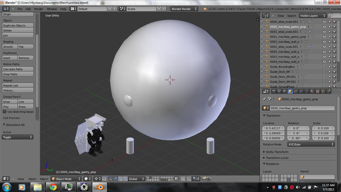Click the Duplicate Objects button
This screenshot has width=341, height=192.
pos(18,25)
